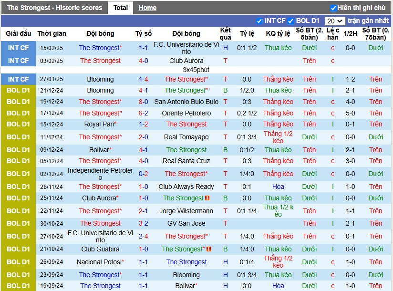Select the Royal Pari team name
The height and width of the screenshot is (291, 393).
click(100, 124)
